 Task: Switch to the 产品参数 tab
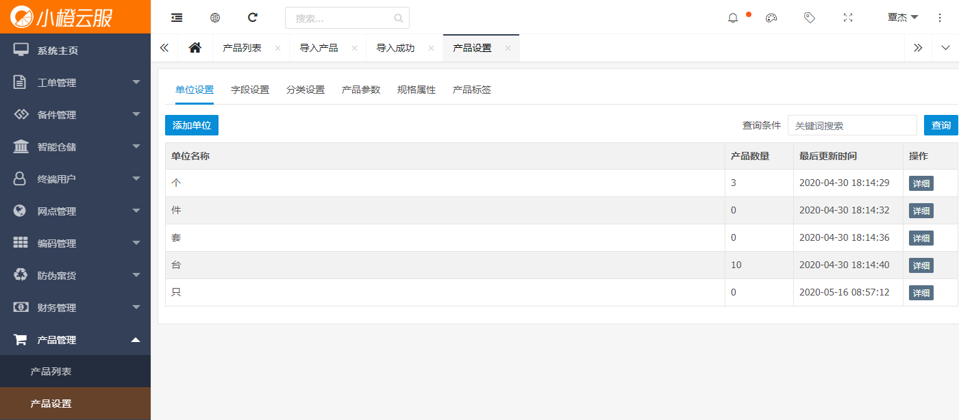tap(361, 90)
